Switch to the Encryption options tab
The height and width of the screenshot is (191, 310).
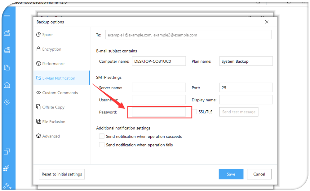pos(51,49)
